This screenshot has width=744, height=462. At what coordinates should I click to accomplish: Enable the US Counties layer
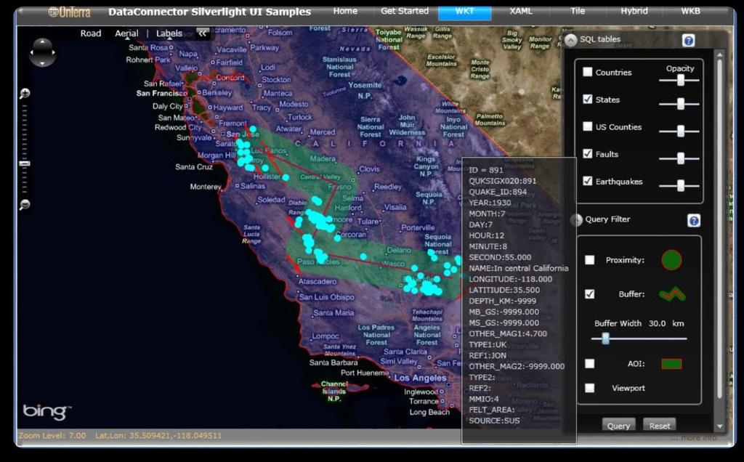click(587, 126)
